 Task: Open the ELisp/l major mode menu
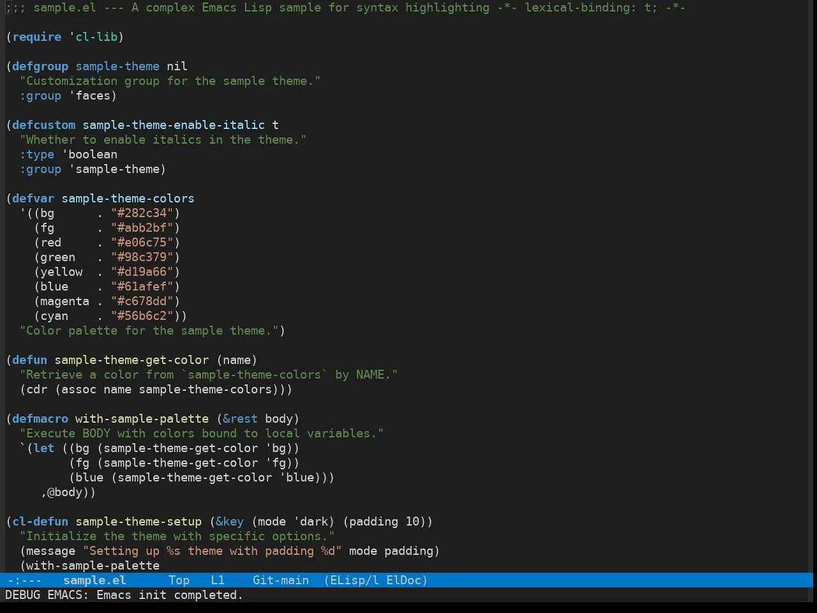[354, 580]
